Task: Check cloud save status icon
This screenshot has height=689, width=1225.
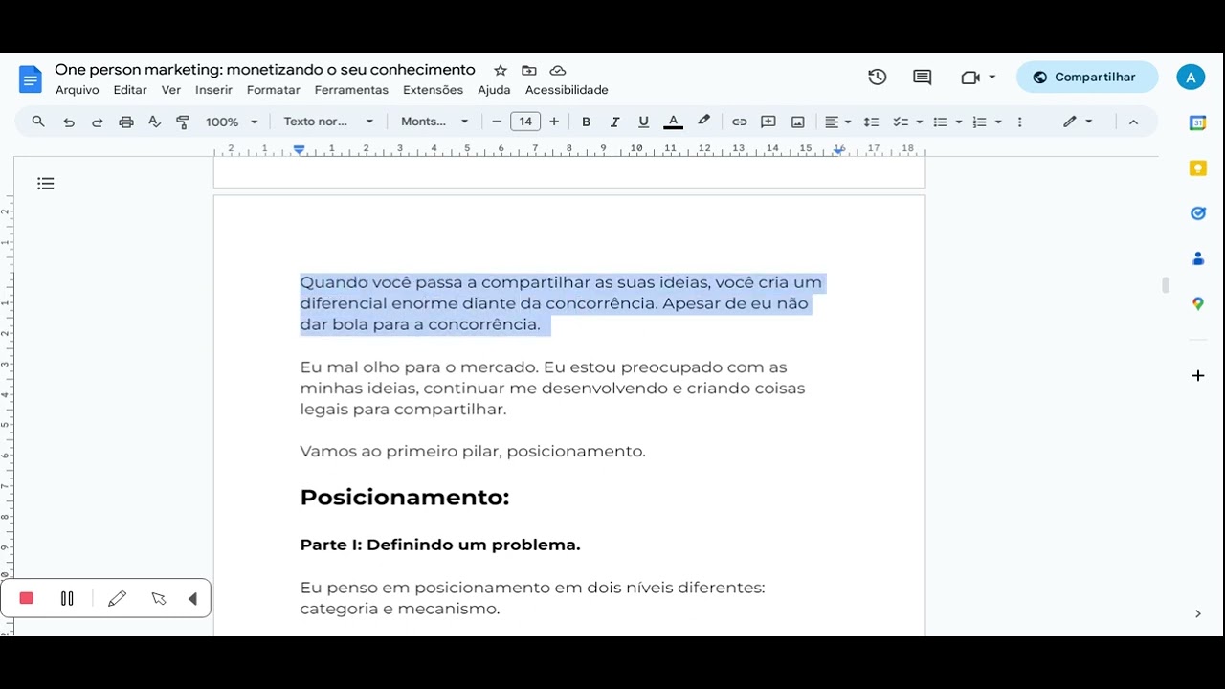Action: 558,70
